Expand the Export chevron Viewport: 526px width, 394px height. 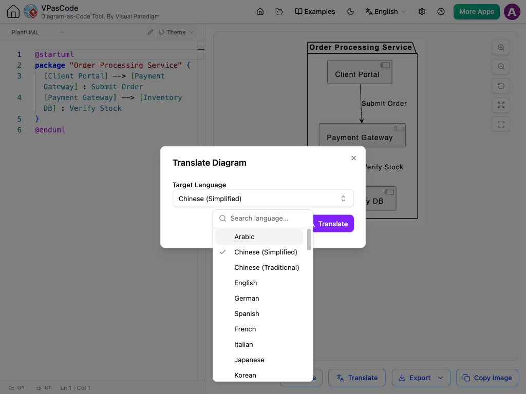pos(440,378)
